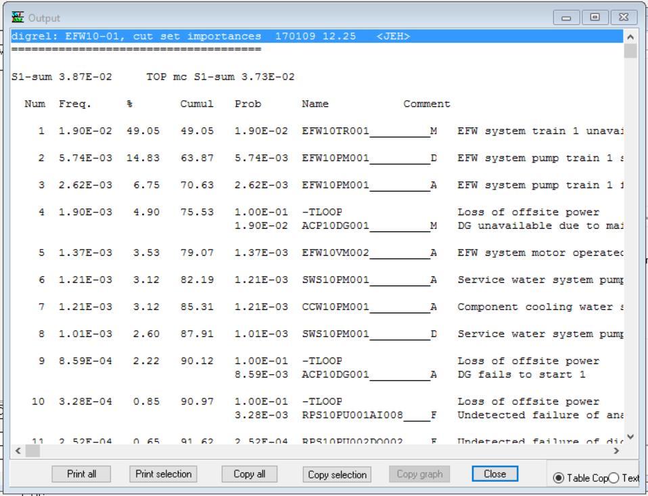The image size is (648, 496).
Task: Click the Print all button
Action: (x=81, y=474)
